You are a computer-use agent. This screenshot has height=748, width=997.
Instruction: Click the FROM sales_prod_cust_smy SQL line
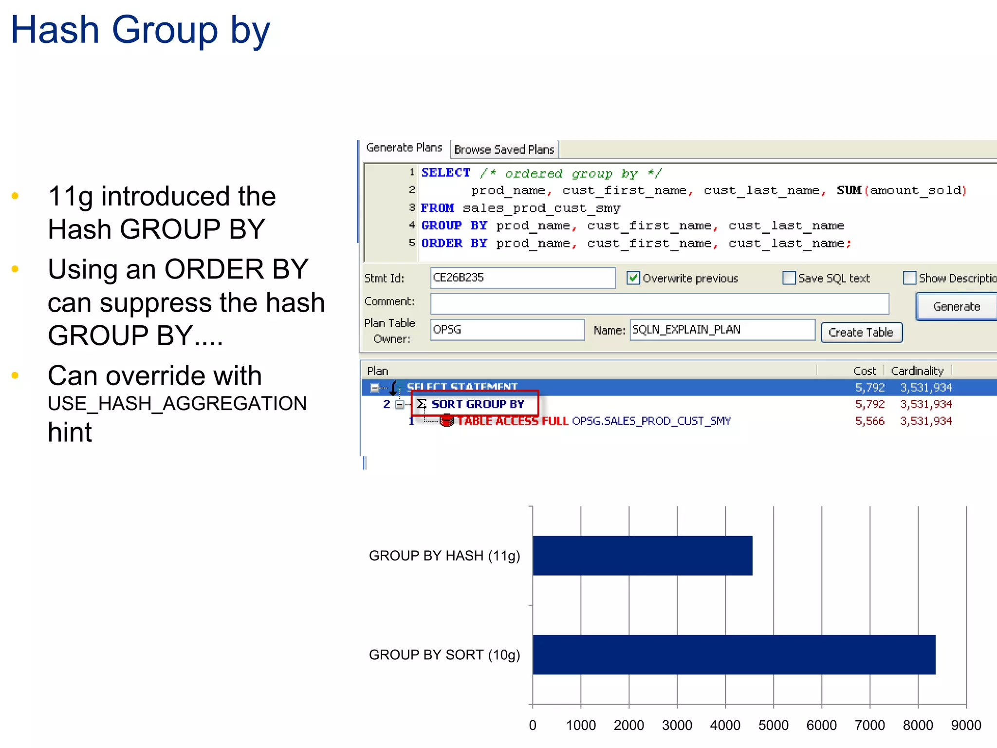pyautogui.click(x=520, y=208)
